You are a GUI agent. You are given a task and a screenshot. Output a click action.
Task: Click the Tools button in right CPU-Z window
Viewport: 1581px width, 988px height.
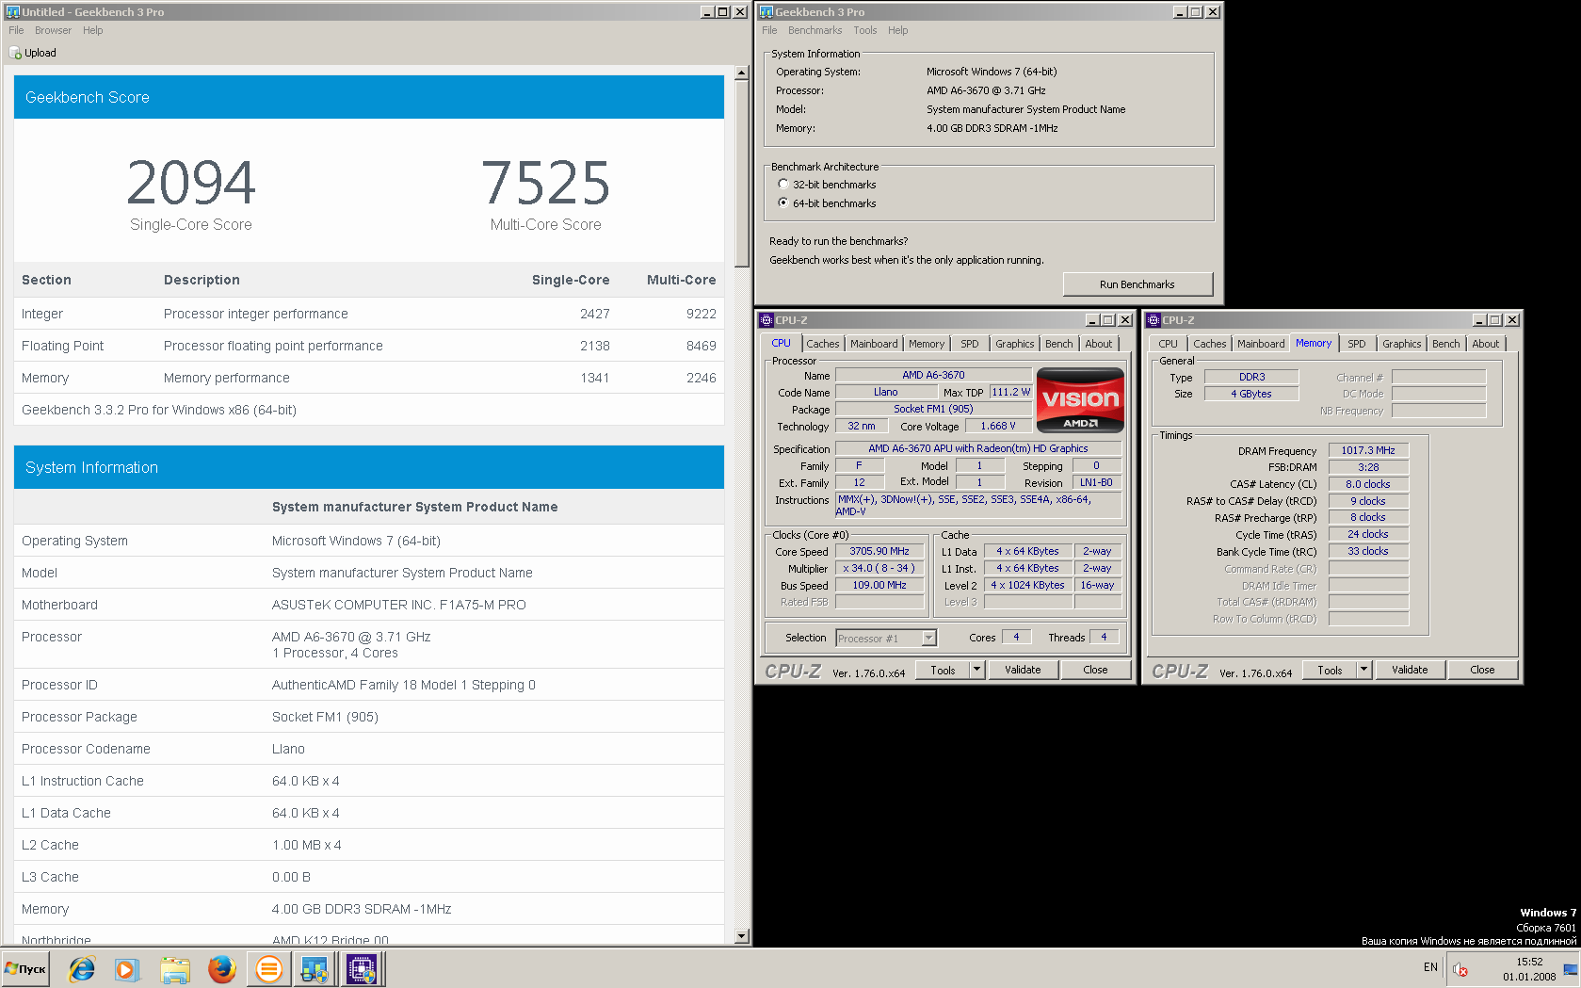1330,670
